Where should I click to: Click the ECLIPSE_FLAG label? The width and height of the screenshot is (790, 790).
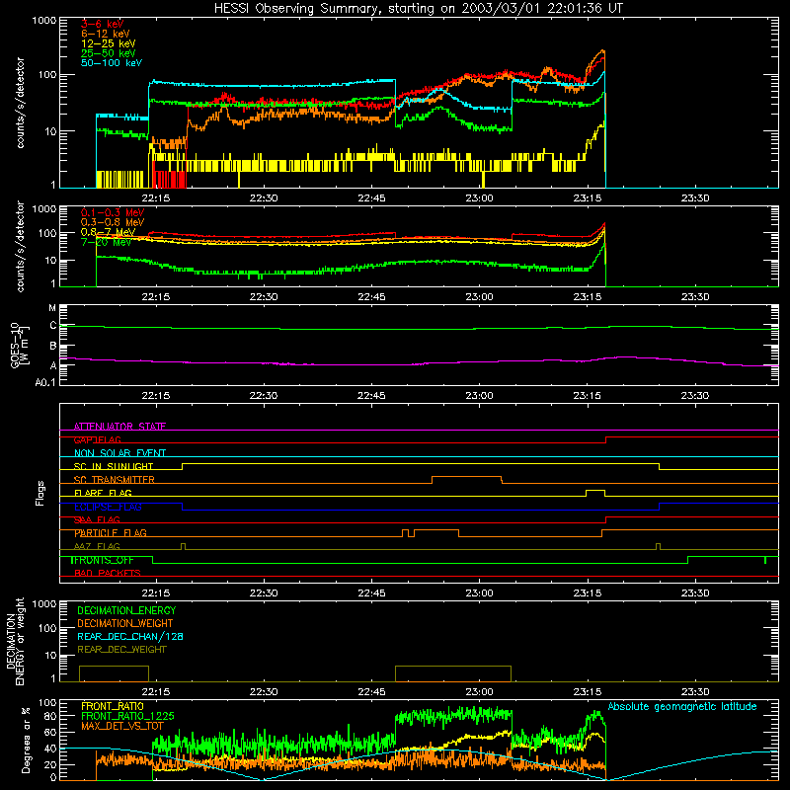tap(108, 507)
